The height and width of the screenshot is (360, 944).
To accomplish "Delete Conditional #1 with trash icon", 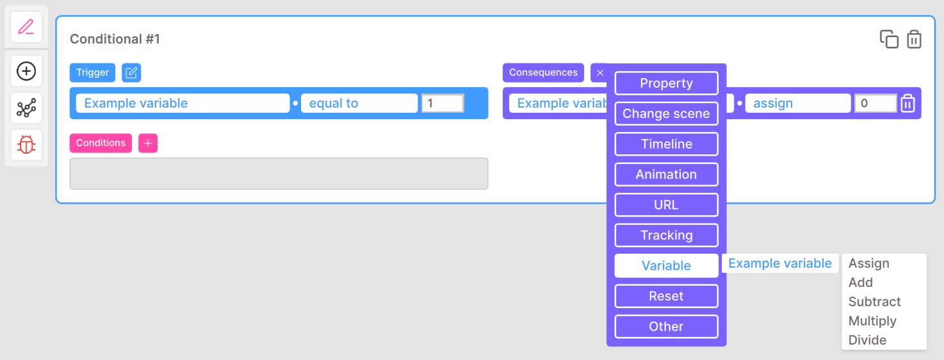I will coord(915,39).
